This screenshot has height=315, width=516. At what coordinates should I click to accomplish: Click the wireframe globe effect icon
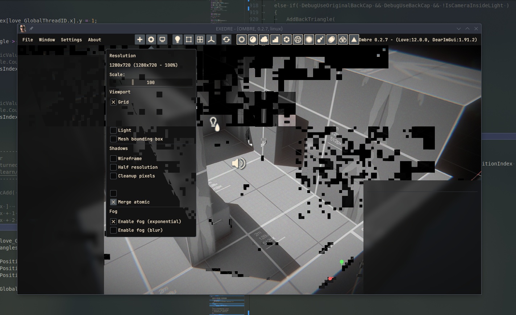(298, 40)
